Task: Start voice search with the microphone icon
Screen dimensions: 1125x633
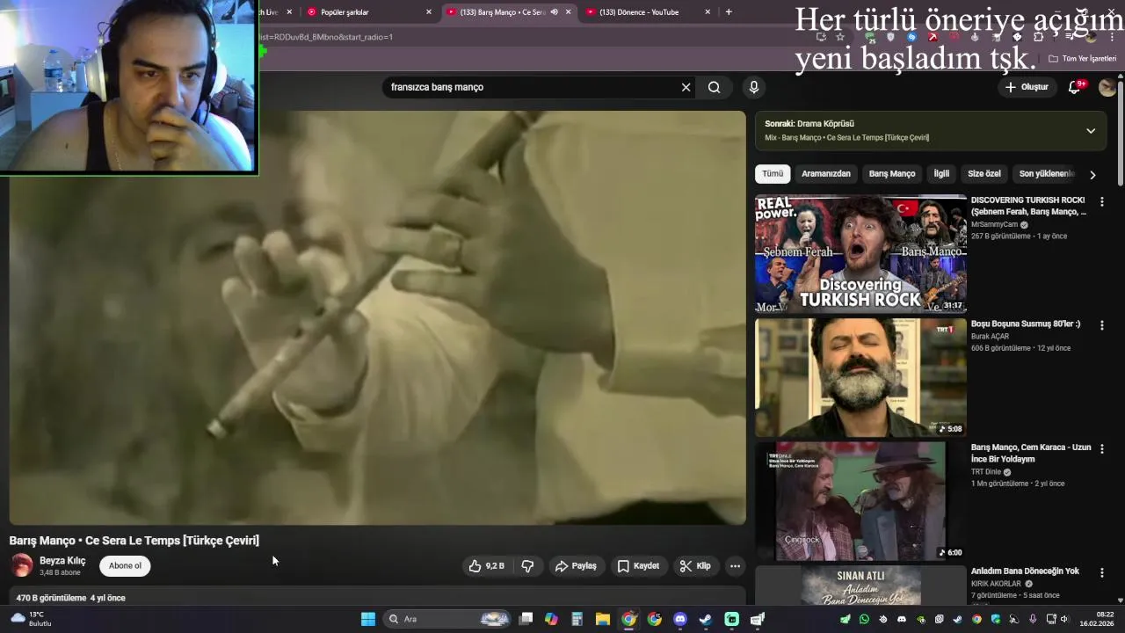Action: [753, 87]
